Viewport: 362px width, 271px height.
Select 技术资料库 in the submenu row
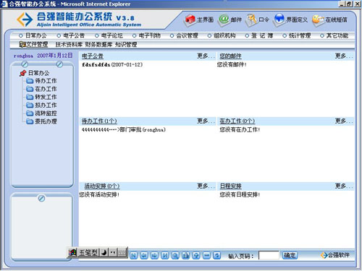click(69, 45)
